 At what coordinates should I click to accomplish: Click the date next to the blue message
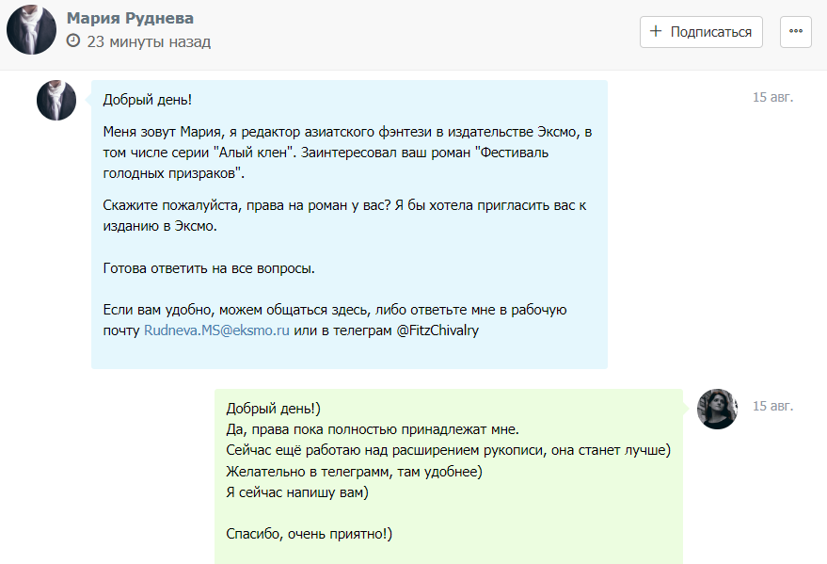[772, 97]
